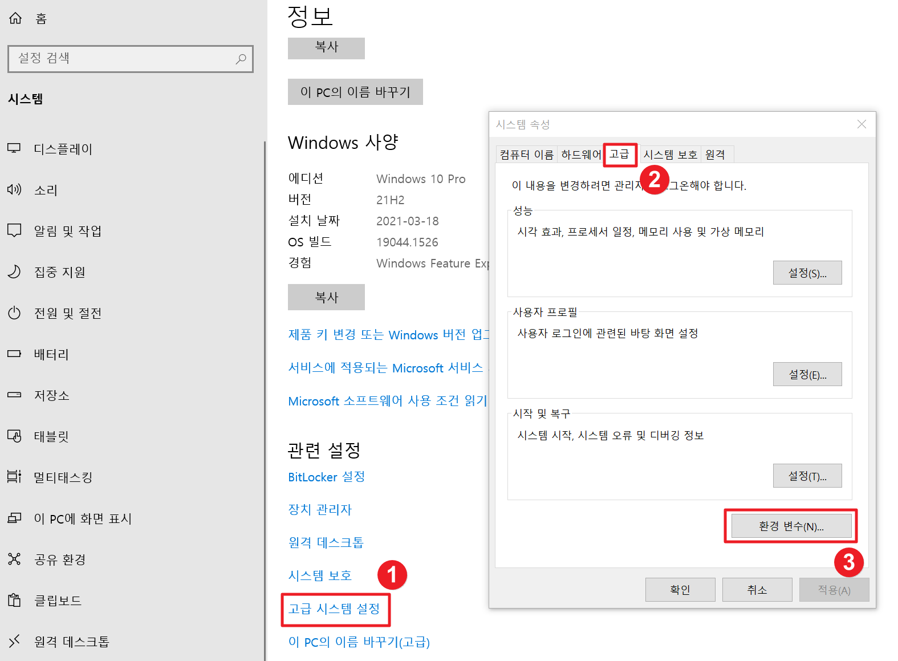Select the 고급 tab
Viewport: 898px width, 661px height.
click(619, 154)
